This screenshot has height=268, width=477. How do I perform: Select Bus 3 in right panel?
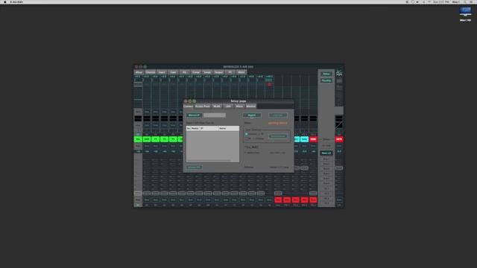(326, 169)
